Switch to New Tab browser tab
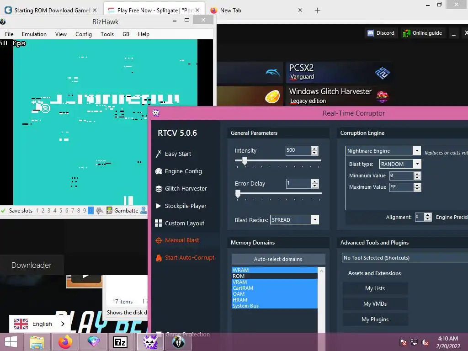Image resolution: width=468 pixels, height=351 pixels. click(256, 10)
